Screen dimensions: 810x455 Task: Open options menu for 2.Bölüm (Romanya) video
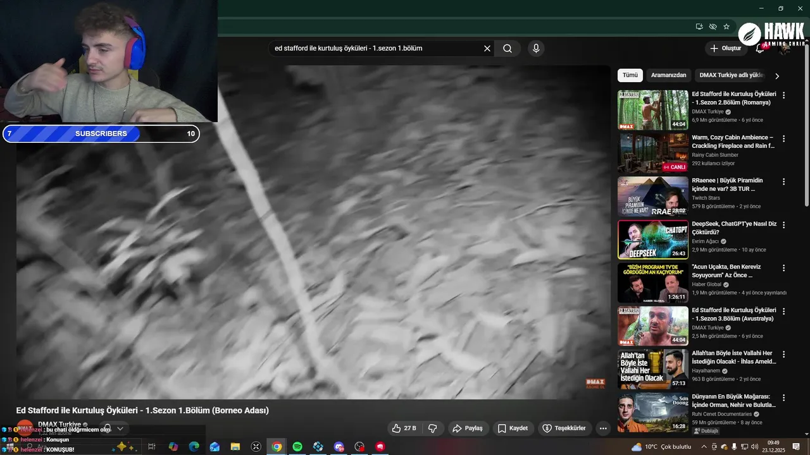click(x=784, y=95)
